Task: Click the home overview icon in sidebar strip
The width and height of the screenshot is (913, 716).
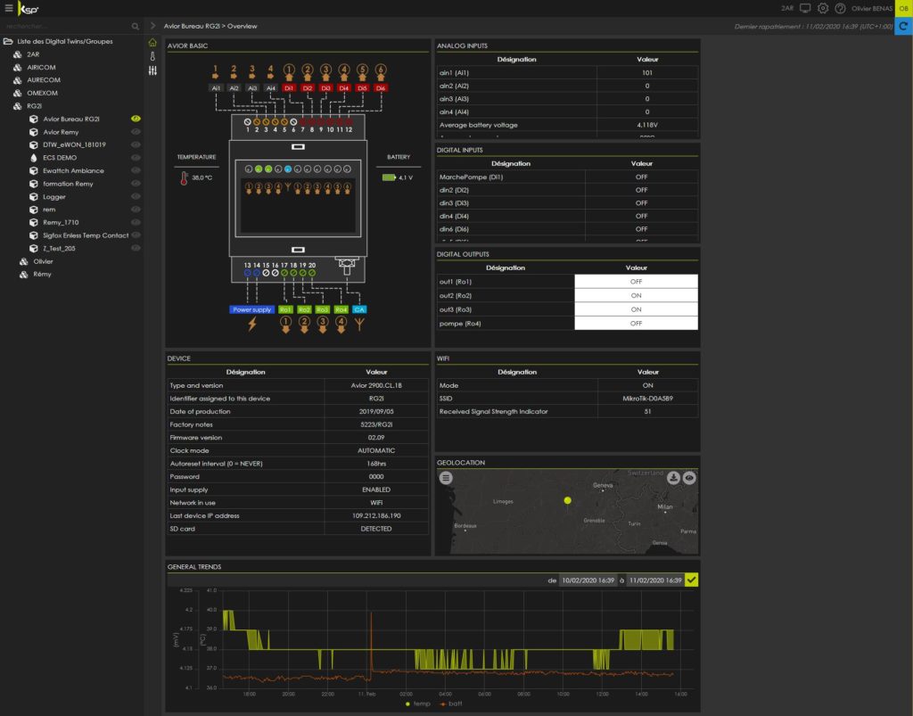Action: pos(152,42)
